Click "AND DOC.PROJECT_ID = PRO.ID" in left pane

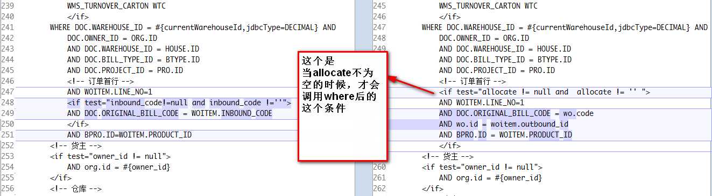[x=125, y=70]
